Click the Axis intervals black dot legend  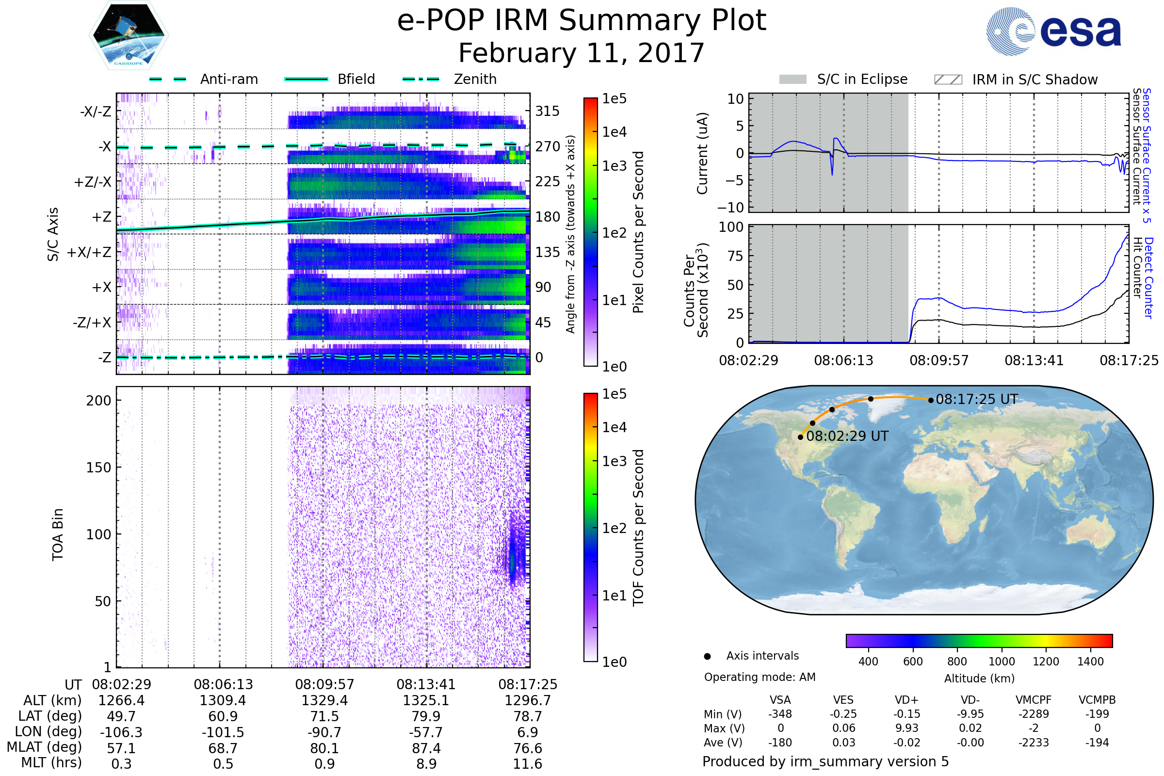pyautogui.click(x=707, y=656)
